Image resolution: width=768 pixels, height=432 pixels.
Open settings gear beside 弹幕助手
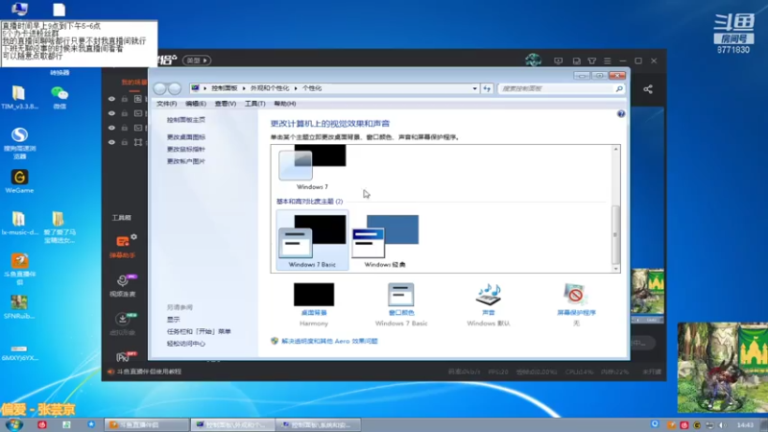point(133,236)
